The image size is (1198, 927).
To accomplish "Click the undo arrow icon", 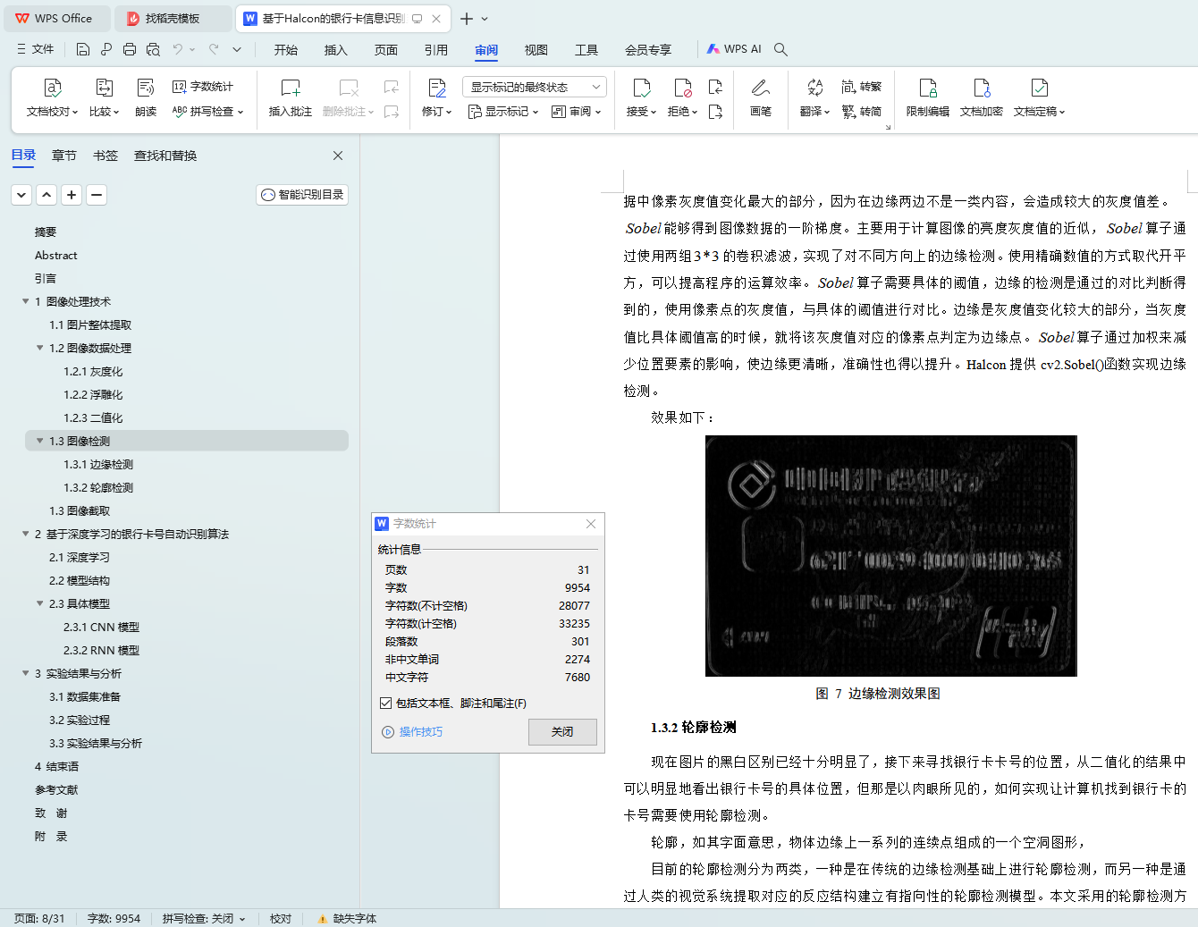I will pos(178,49).
